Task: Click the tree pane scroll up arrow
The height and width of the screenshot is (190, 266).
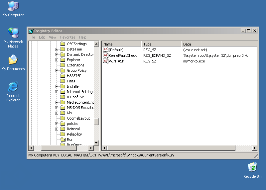Action: pyautogui.click(x=96, y=44)
